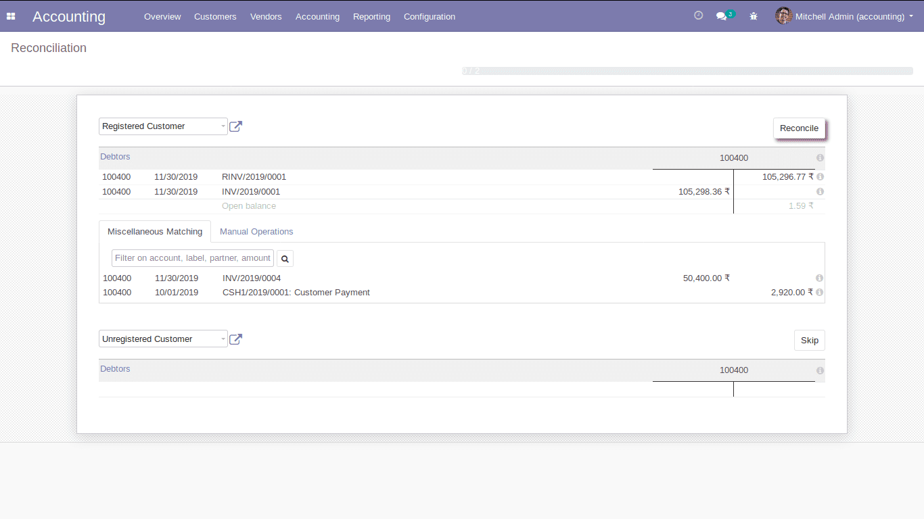Screen dimensions: 924x519
Task: Click Mitchell Admin avatar picture
Action: [783, 16]
